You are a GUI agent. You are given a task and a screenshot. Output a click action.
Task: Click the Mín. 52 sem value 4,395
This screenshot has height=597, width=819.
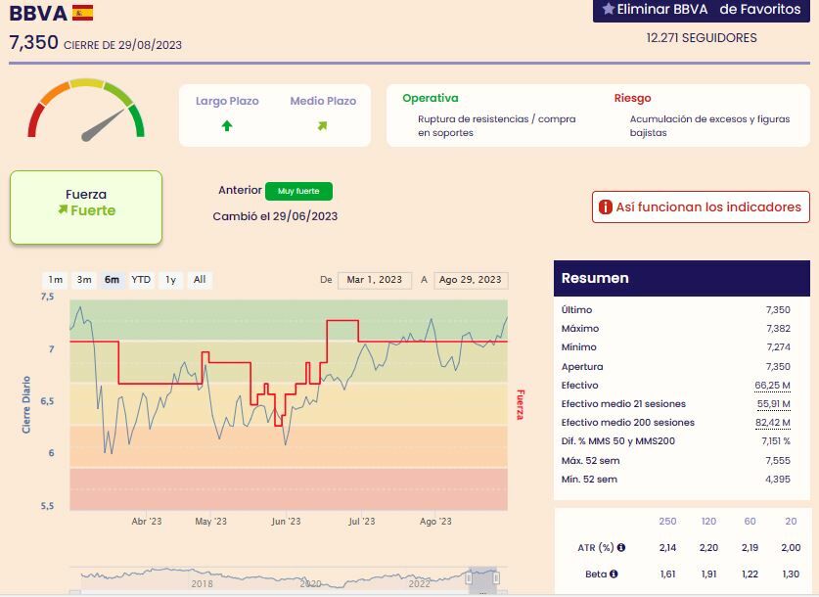point(778,480)
